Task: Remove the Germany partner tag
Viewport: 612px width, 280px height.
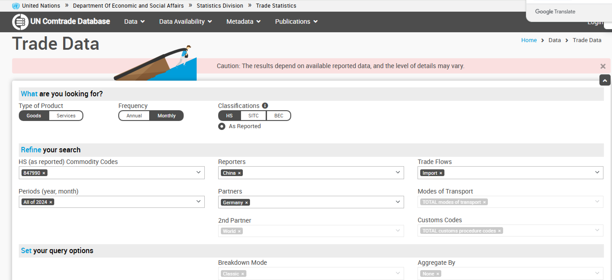Action: 246,202
